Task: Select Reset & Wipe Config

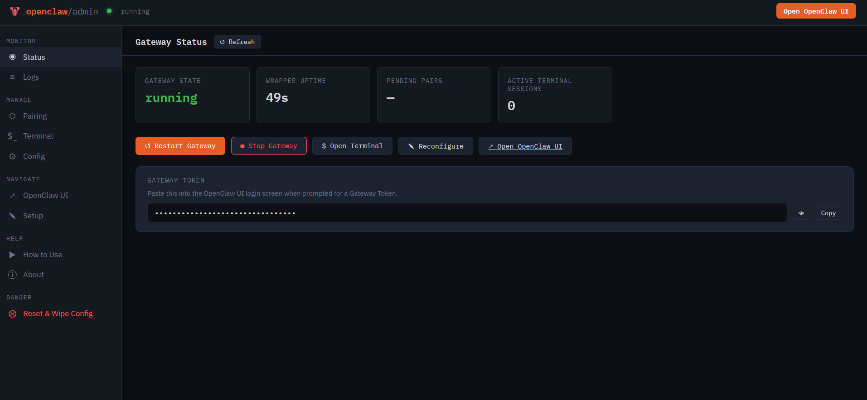Action: pos(61,314)
